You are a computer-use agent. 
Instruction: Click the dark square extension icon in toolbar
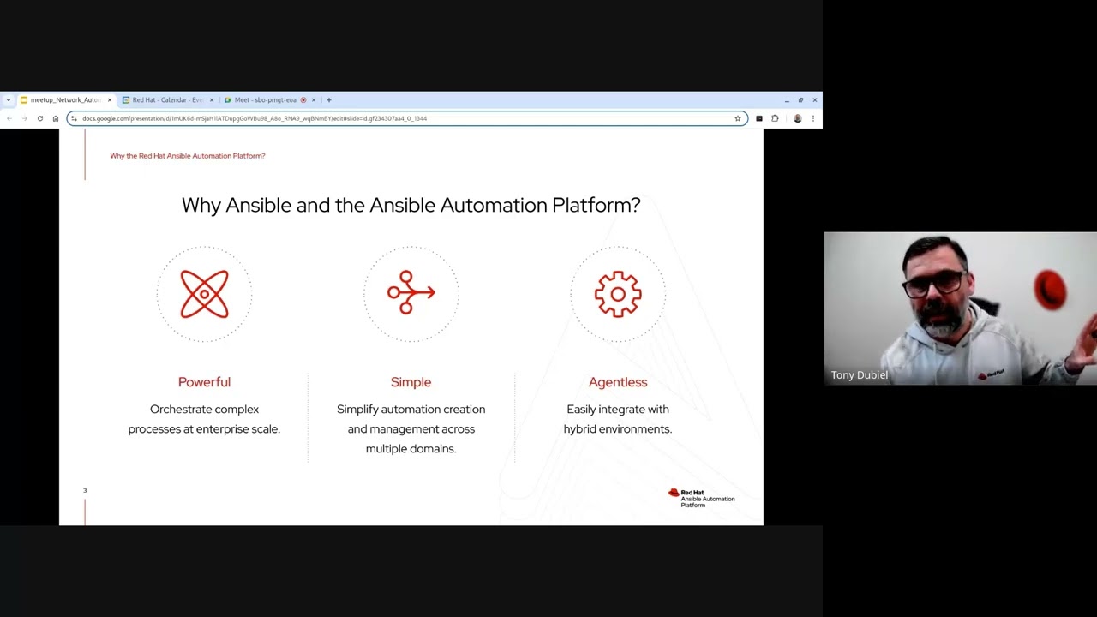pyautogui.click(x=759, y=118)
